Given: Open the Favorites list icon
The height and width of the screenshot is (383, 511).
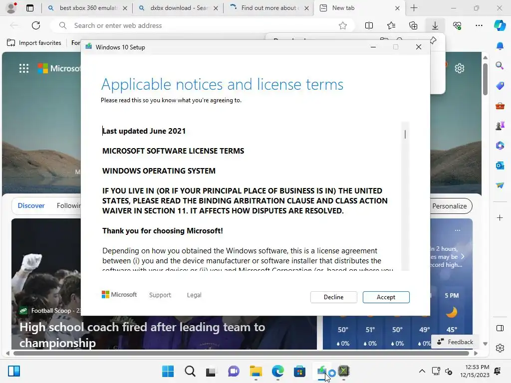Looking at the screenshot, I should [x=391, y=25].
